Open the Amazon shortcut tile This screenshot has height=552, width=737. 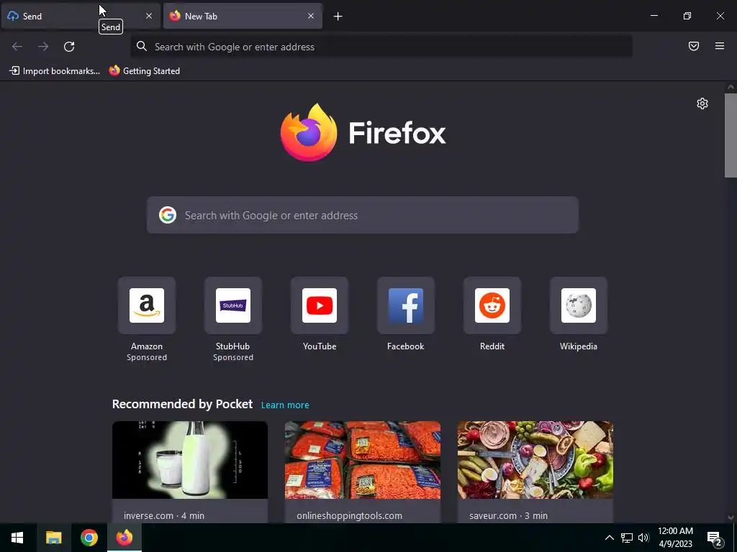pos(147,305)
